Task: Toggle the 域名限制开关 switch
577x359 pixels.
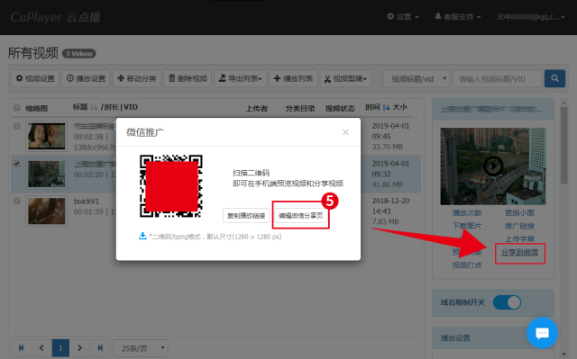Action: 507,302
